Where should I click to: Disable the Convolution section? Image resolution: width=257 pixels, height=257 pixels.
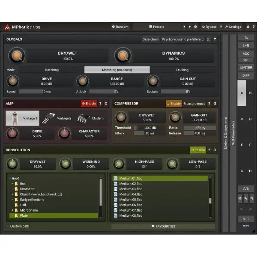click(198, 150)
